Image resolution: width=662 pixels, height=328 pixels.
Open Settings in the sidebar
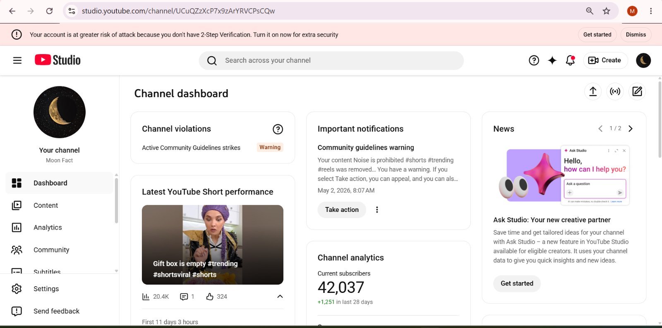[60, 289]
